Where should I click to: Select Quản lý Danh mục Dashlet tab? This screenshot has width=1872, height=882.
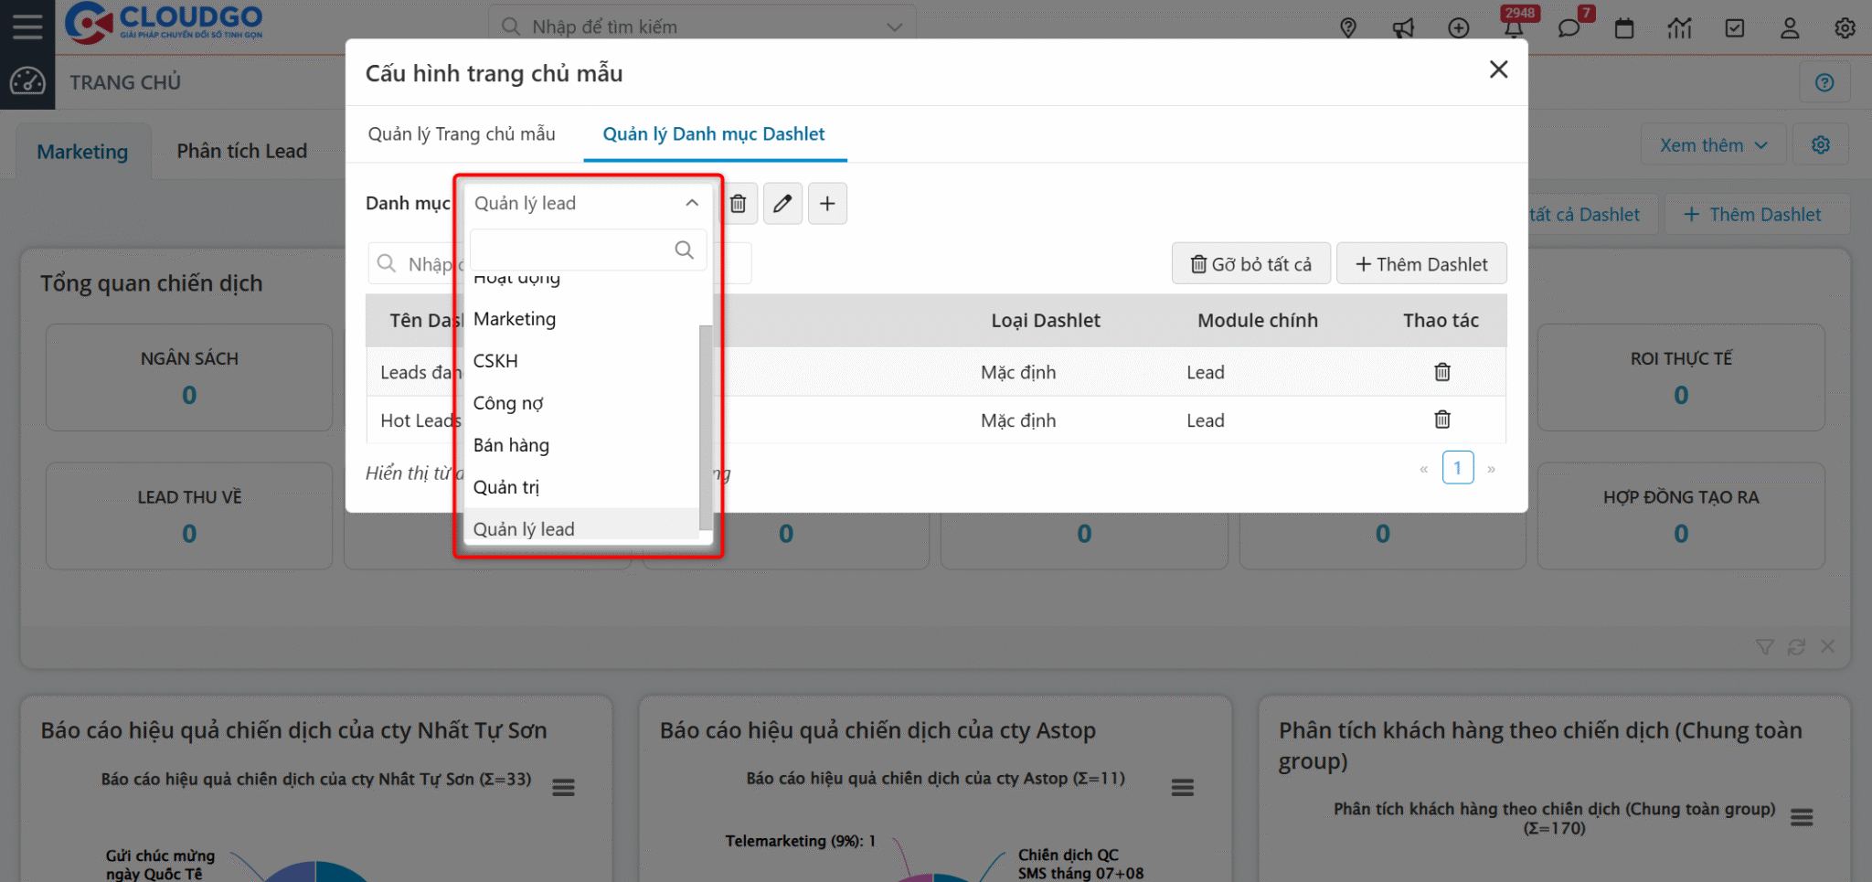pos(714,134)
